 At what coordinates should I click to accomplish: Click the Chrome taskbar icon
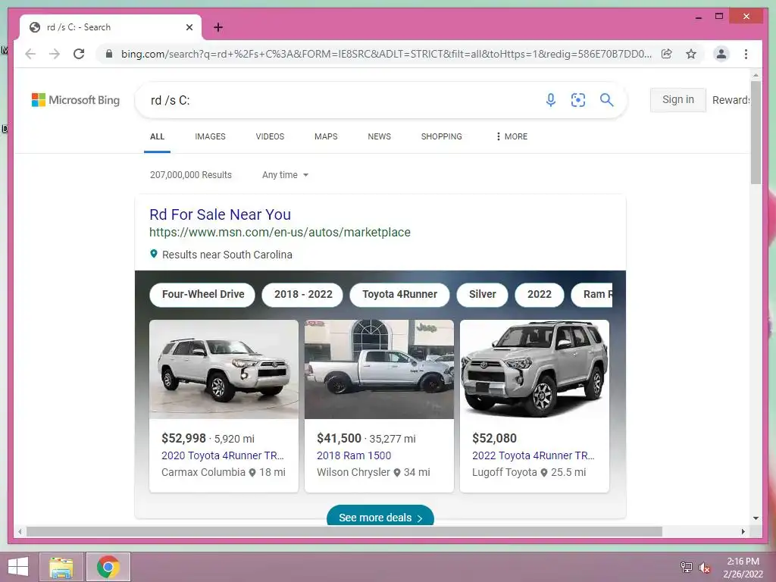108,567
